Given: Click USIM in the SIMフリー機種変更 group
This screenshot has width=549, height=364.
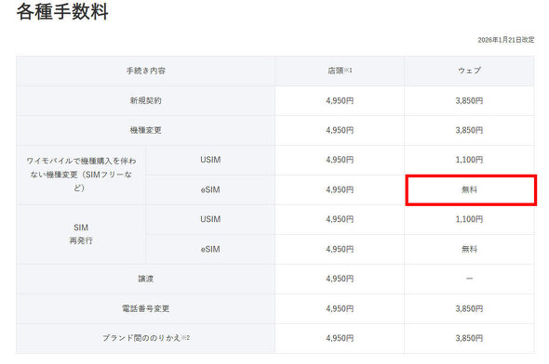Looking at the screenshot, I should pyautogui.click(x=210, y=160).
